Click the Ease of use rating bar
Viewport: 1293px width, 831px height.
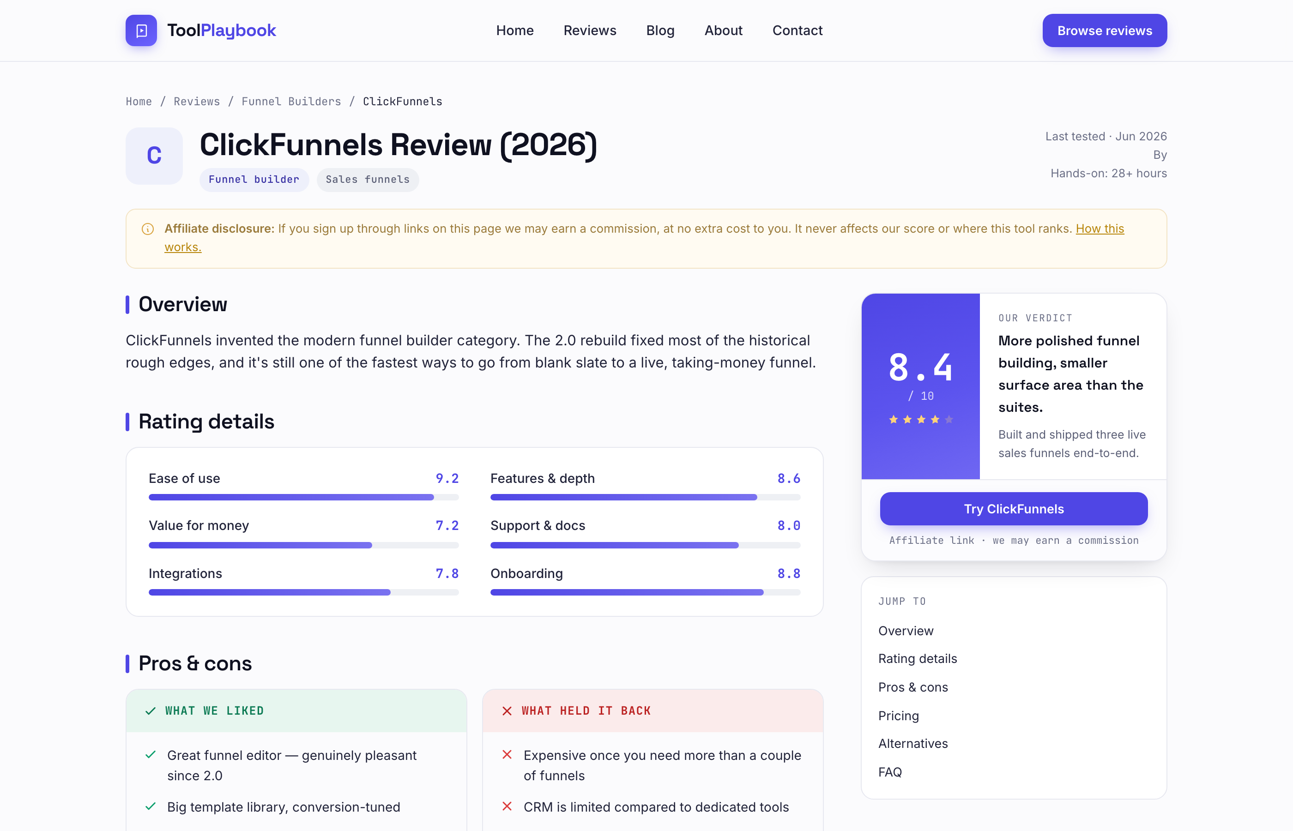point(303,497)
